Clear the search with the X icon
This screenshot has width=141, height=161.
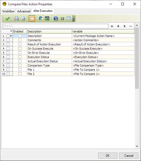point(112,26)
